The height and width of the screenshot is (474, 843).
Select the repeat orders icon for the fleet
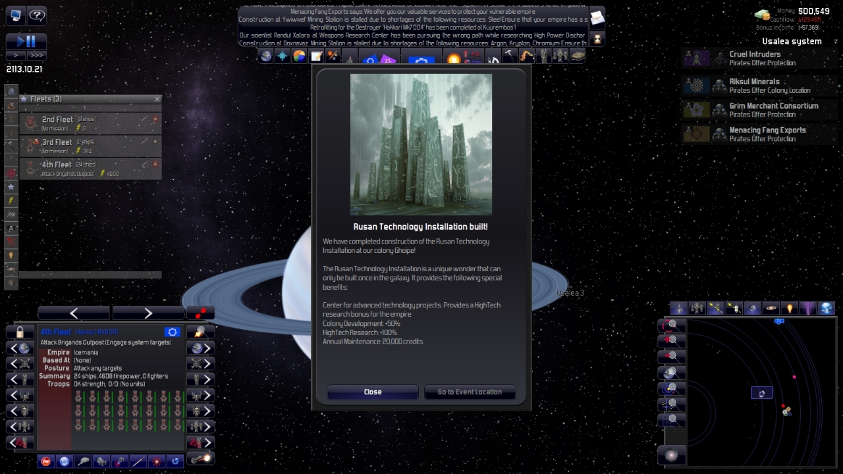pyautogui.click(x=175, y=460)
